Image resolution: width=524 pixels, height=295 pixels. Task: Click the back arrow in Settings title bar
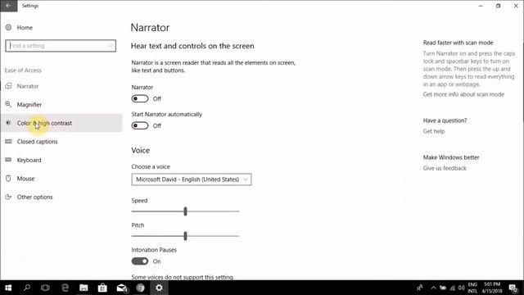(x=8, y=6)
